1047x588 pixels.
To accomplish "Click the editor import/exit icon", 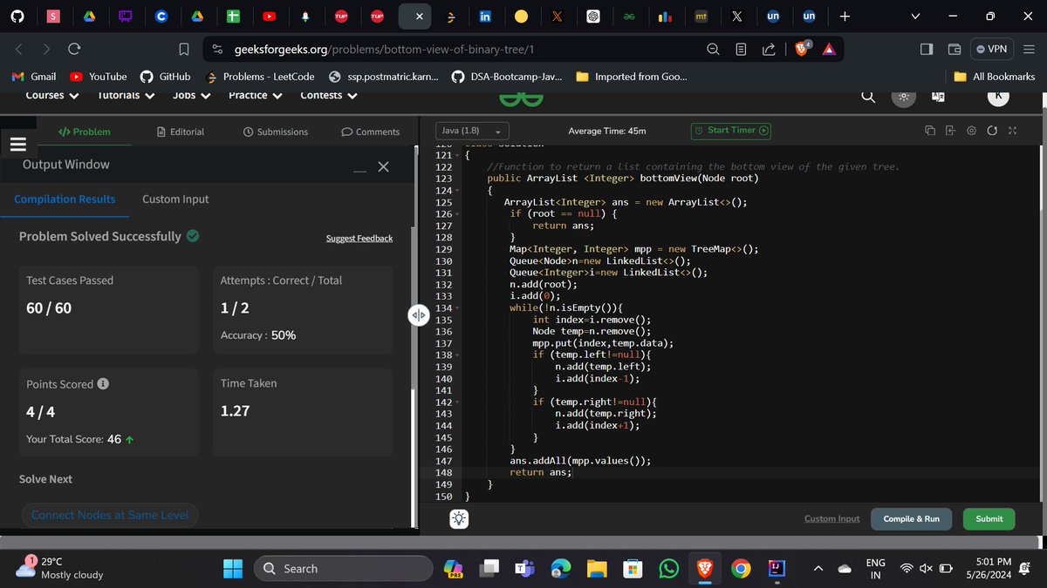I will point(950,131).
